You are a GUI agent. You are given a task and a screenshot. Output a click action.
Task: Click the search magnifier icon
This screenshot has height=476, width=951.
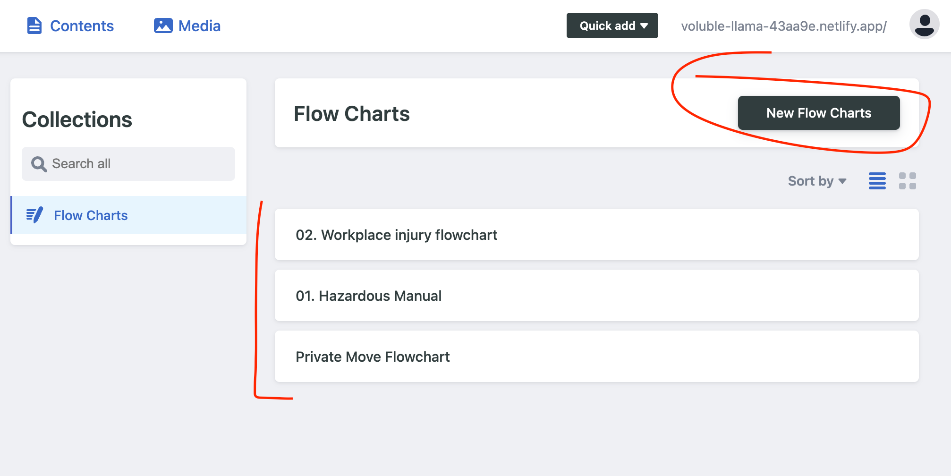click(x=39, y=164)
